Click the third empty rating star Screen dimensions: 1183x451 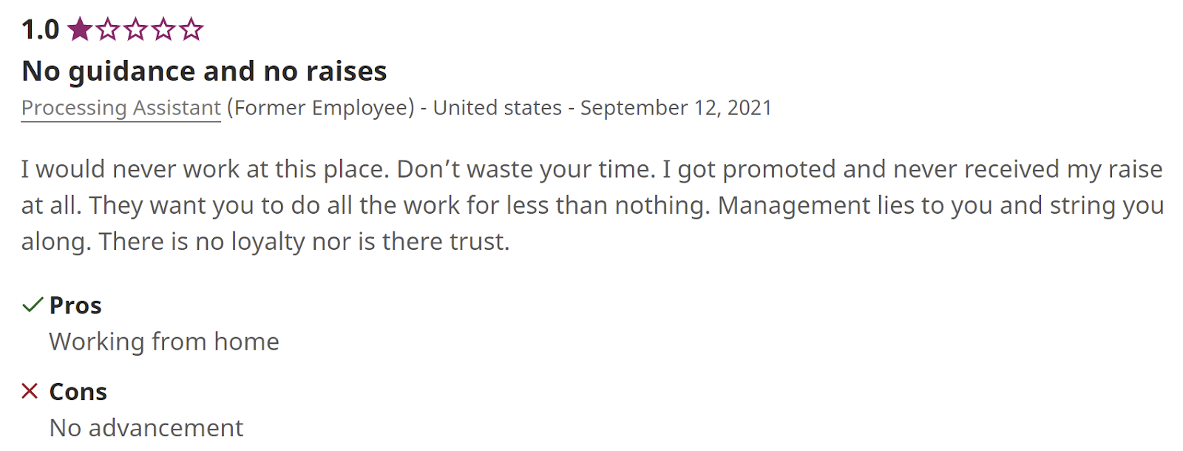pyautogui.click(x=136, y=30)
